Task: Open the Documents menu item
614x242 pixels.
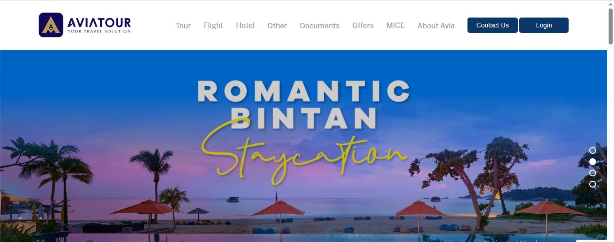Action: (x=320, y=26)
